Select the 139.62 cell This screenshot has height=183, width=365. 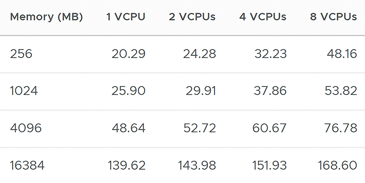[127, 165]
